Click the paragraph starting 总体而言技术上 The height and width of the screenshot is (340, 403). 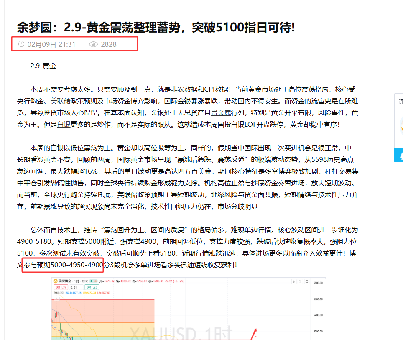188,248
